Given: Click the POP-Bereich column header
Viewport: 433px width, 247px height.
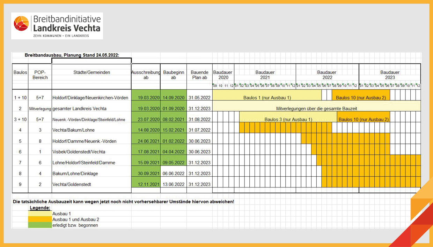Looking at the screenshot, I should (x=40, y=75).
